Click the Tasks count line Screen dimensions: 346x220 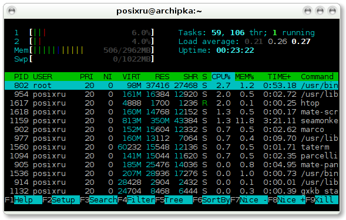coord(247,33)
